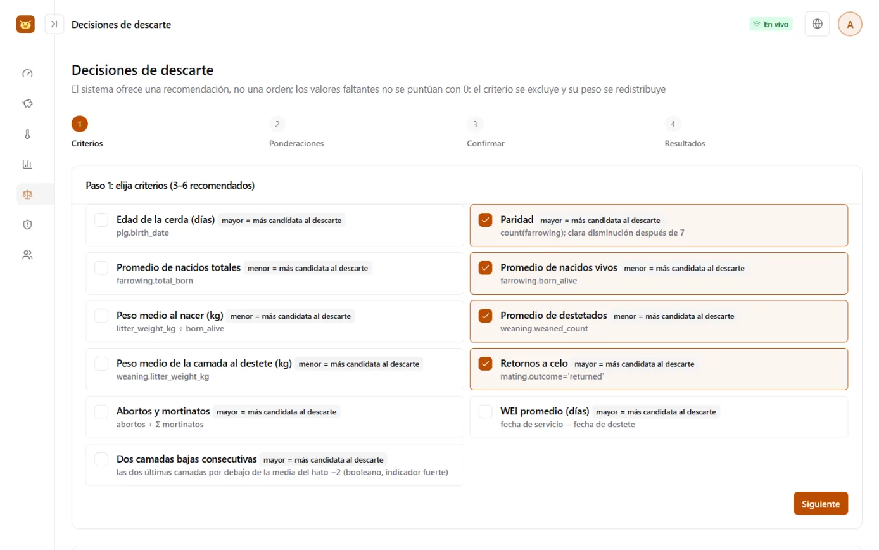The width and height of the screenshot is (879, 550).
Task: Open the users sidebar icon
Action: 27,255
